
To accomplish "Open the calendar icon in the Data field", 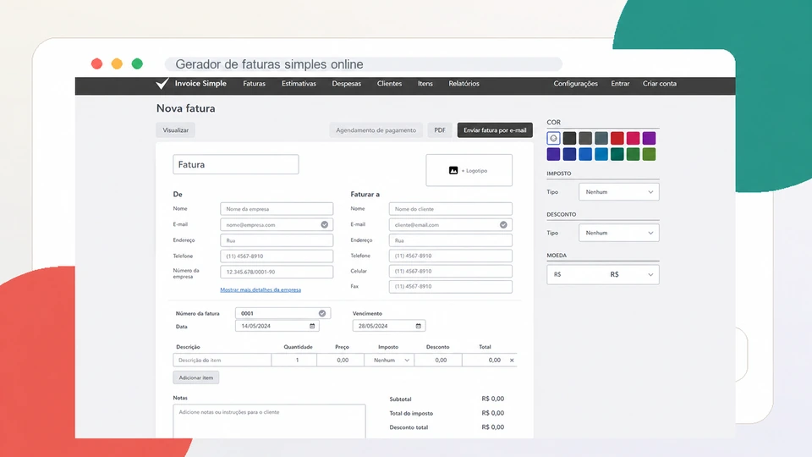I will click(x=312, y=326).
